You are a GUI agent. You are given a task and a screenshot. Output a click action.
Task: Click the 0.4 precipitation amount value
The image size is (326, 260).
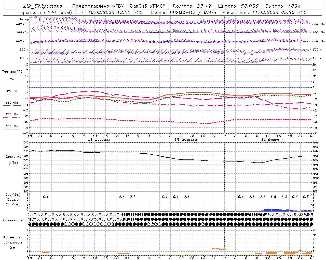point(295,197)
